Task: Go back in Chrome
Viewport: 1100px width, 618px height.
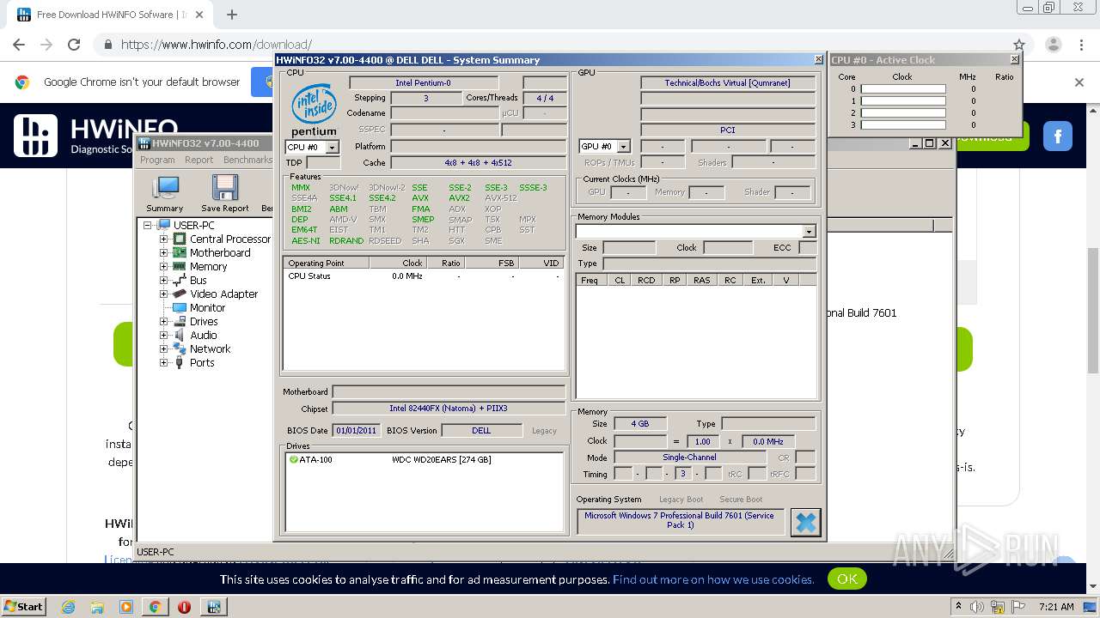Action: (19, 45)
